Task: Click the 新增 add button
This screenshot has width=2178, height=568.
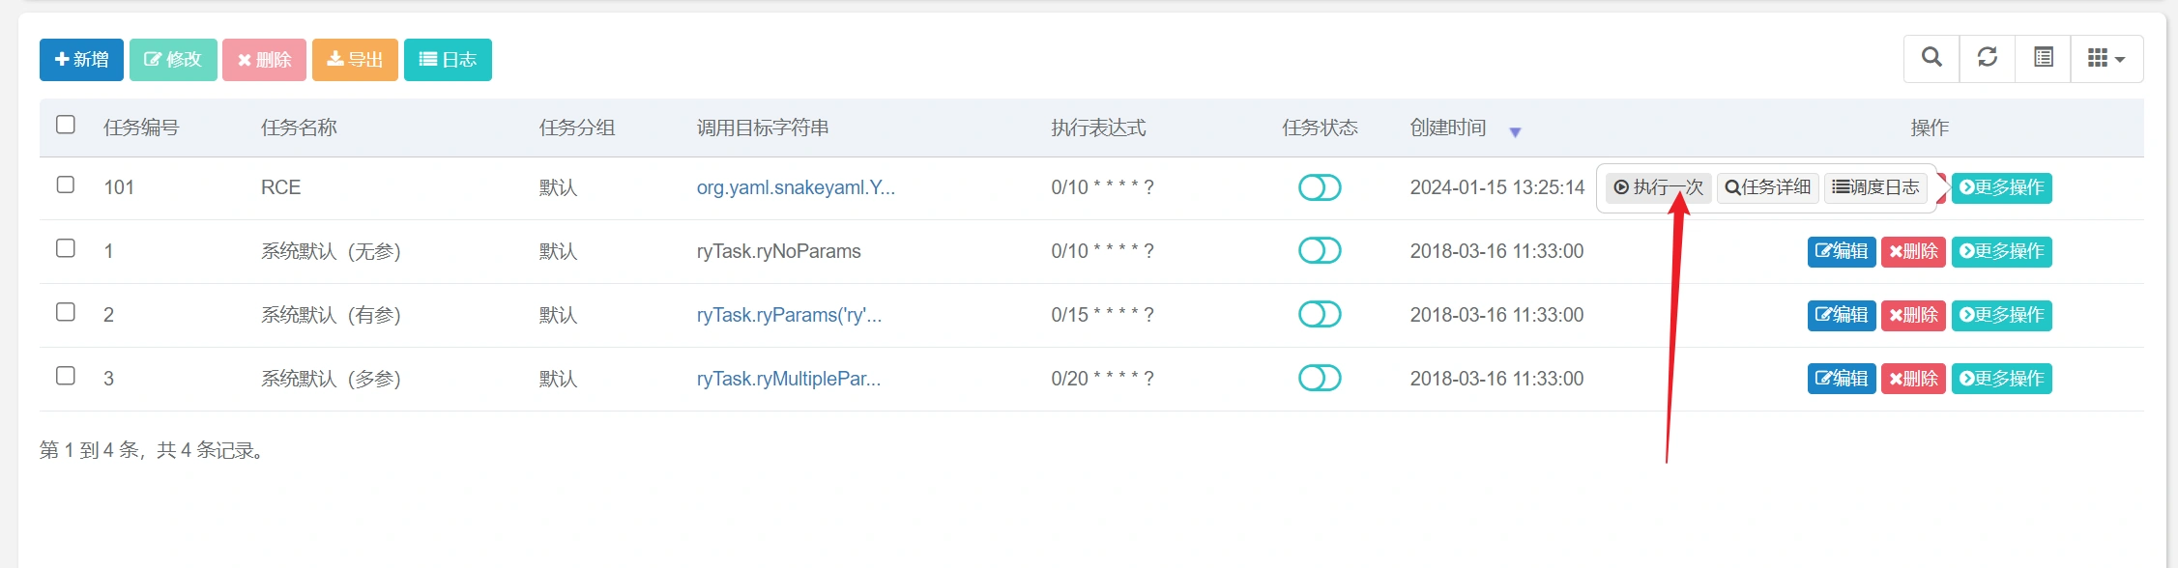Action: click(x=81, y=60)
